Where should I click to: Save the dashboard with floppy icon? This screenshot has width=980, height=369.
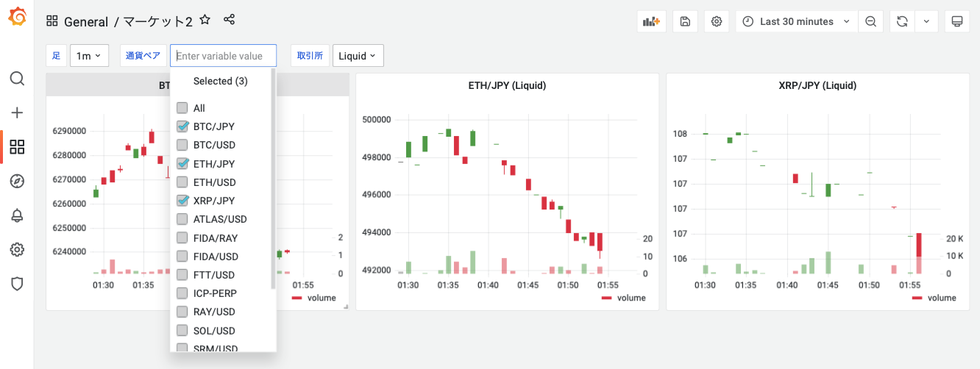[685, 21]
